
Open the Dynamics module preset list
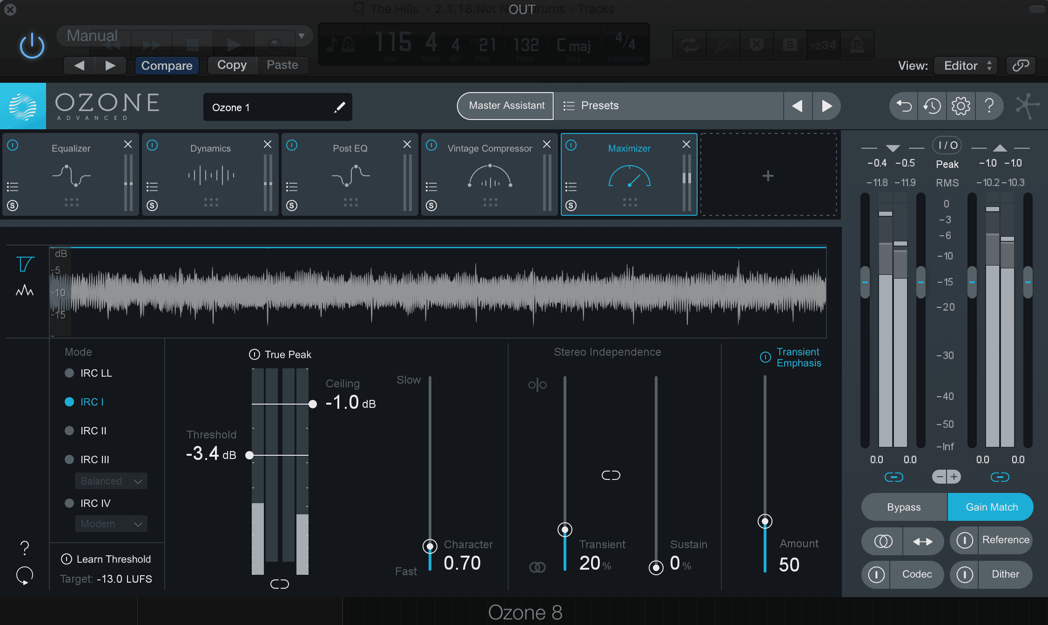click(x=152, y=187)
